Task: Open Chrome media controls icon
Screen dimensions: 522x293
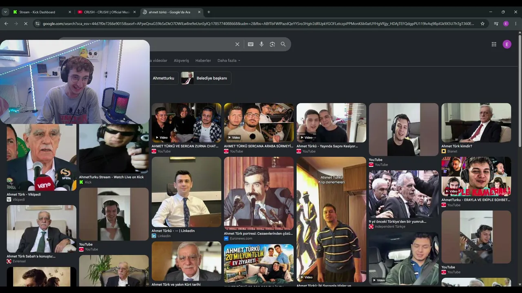Action: tap(496, 24)
